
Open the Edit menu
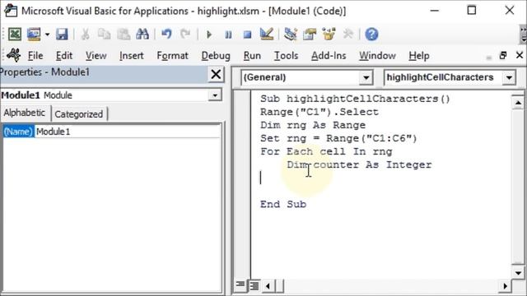coord(64,56)
